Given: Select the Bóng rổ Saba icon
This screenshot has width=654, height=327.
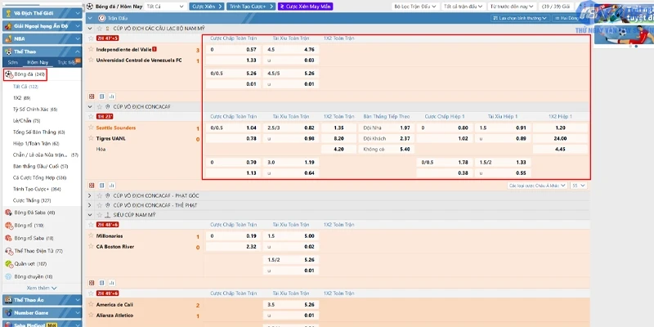Looking at the screenshot, I should click(8, 238).
